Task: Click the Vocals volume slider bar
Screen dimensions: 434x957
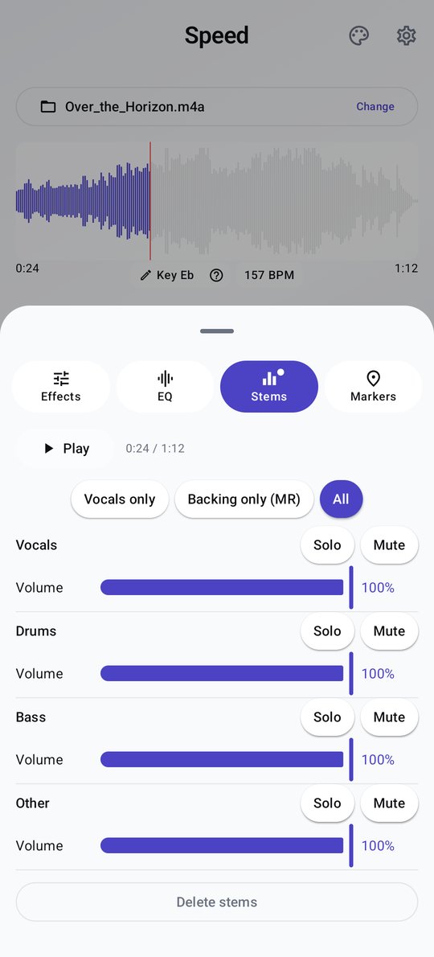Action: click(x=226, y=588)
